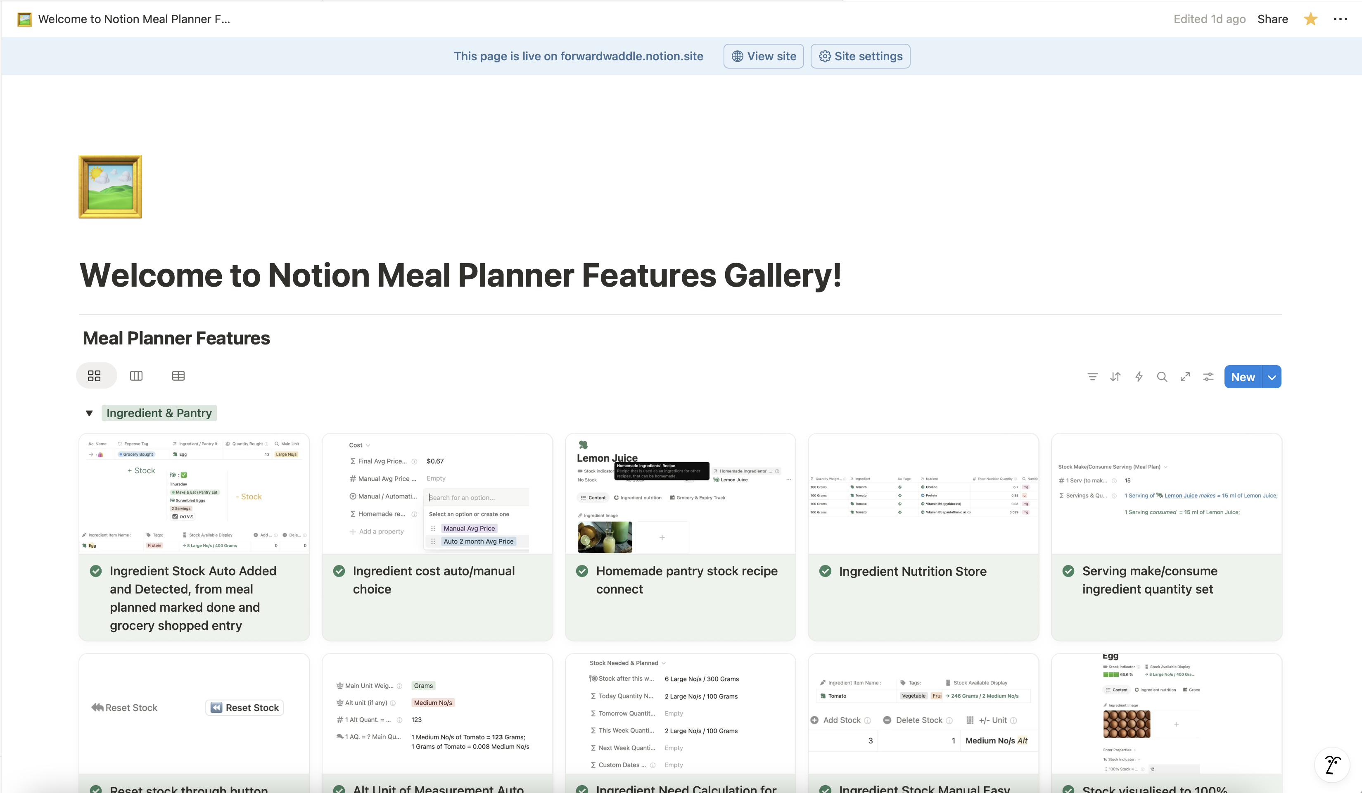Open database in full page expand icon
1362x793 pixels.
[x=1185, y=377]
